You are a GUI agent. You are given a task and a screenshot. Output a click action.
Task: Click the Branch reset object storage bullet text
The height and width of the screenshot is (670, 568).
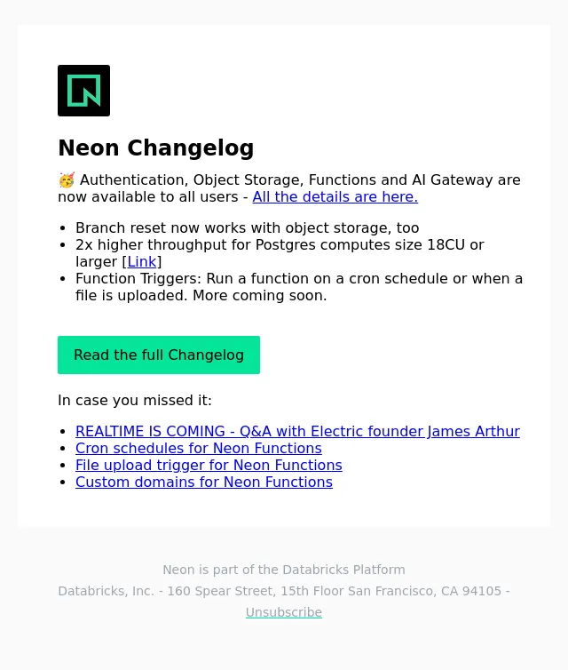tap(247, 228)
